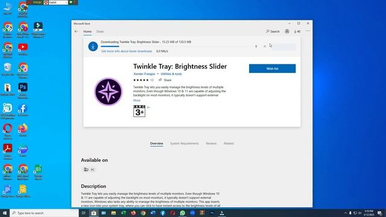Open the See more three-dots menu

click(308, 31)
